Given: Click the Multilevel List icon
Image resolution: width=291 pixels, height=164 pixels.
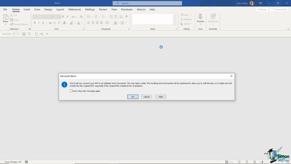Looking at the screenshot, I should pos(103,17).
